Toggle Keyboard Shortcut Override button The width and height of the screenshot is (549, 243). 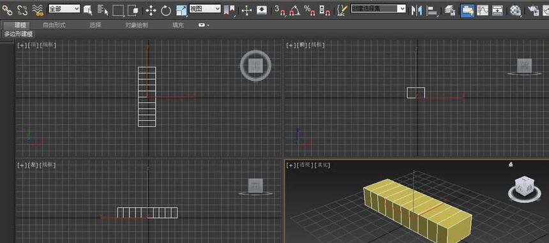pyautogui.click(x=262, y=10)
